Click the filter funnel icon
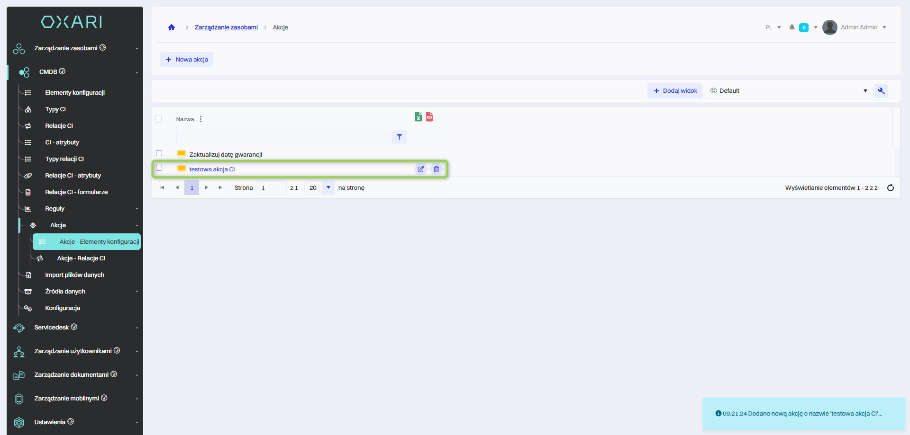Screen dimensions: 910x435 point(400,137)
